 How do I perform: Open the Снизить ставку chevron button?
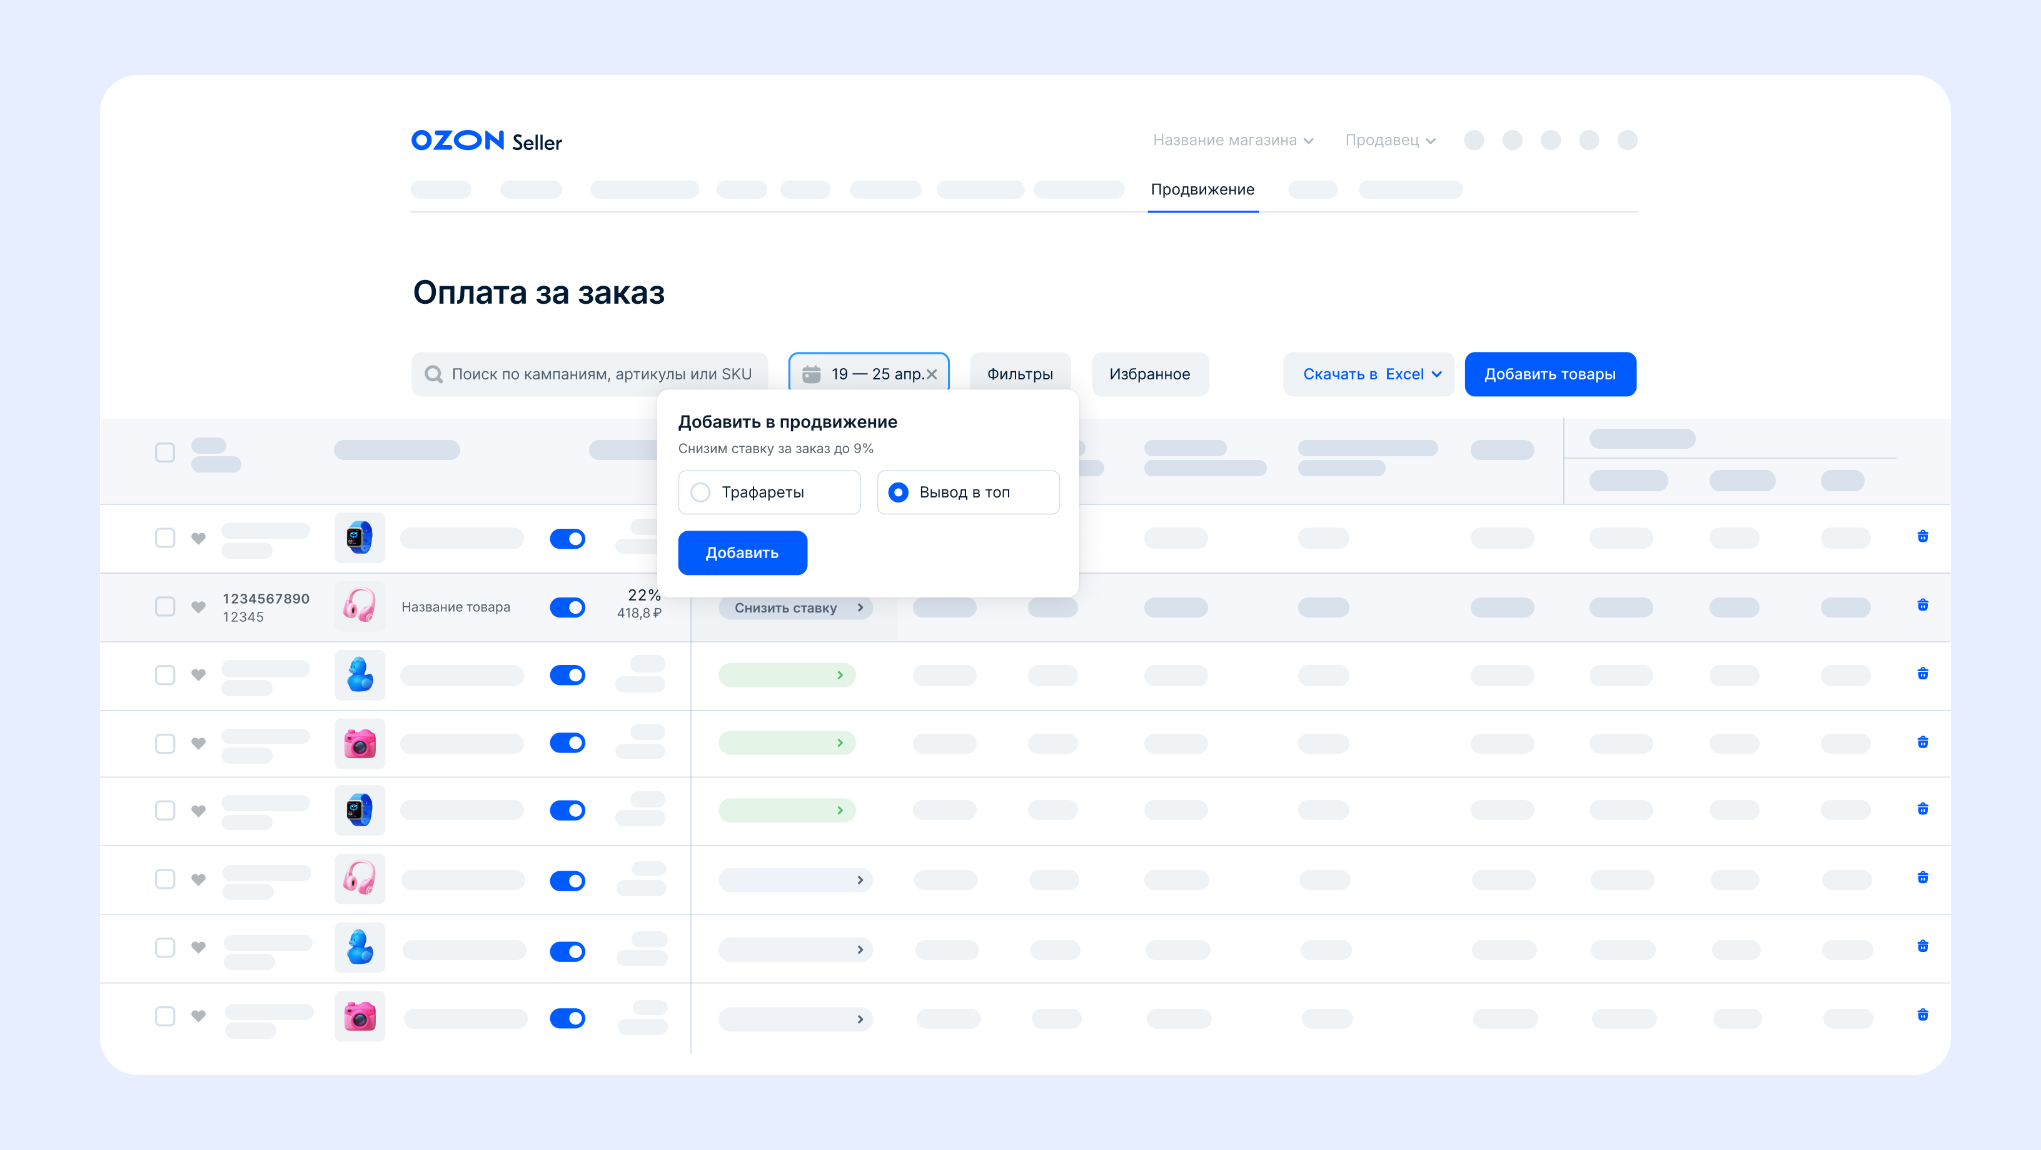795,607
